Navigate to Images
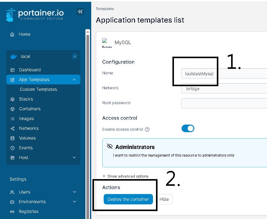The width and height of the screenshot is (267, 219). tap(26, 118)
